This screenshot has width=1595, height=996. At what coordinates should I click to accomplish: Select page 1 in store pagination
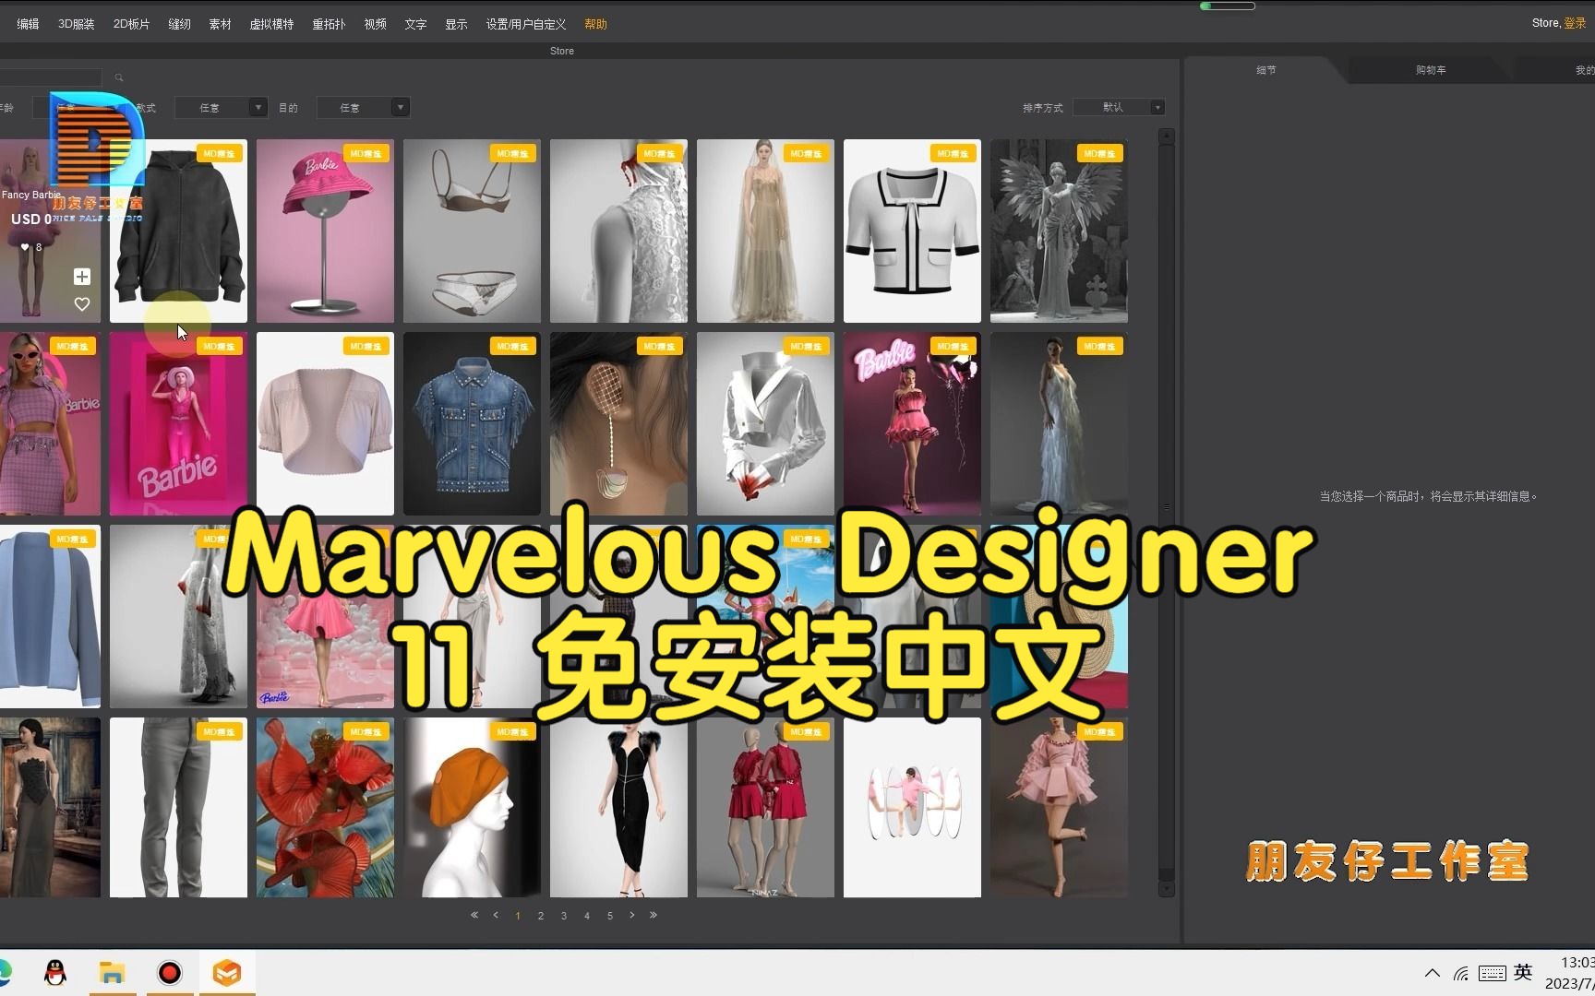click(518, 916)
